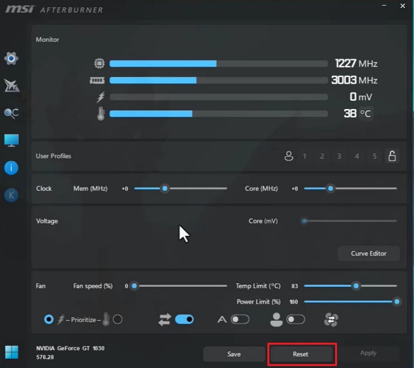Open the Curve Editor
414x368 pixels.
369,253
